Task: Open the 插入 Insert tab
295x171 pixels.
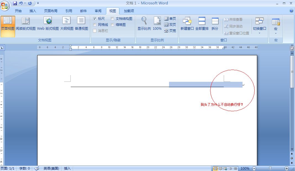Action: coord(33,11)
